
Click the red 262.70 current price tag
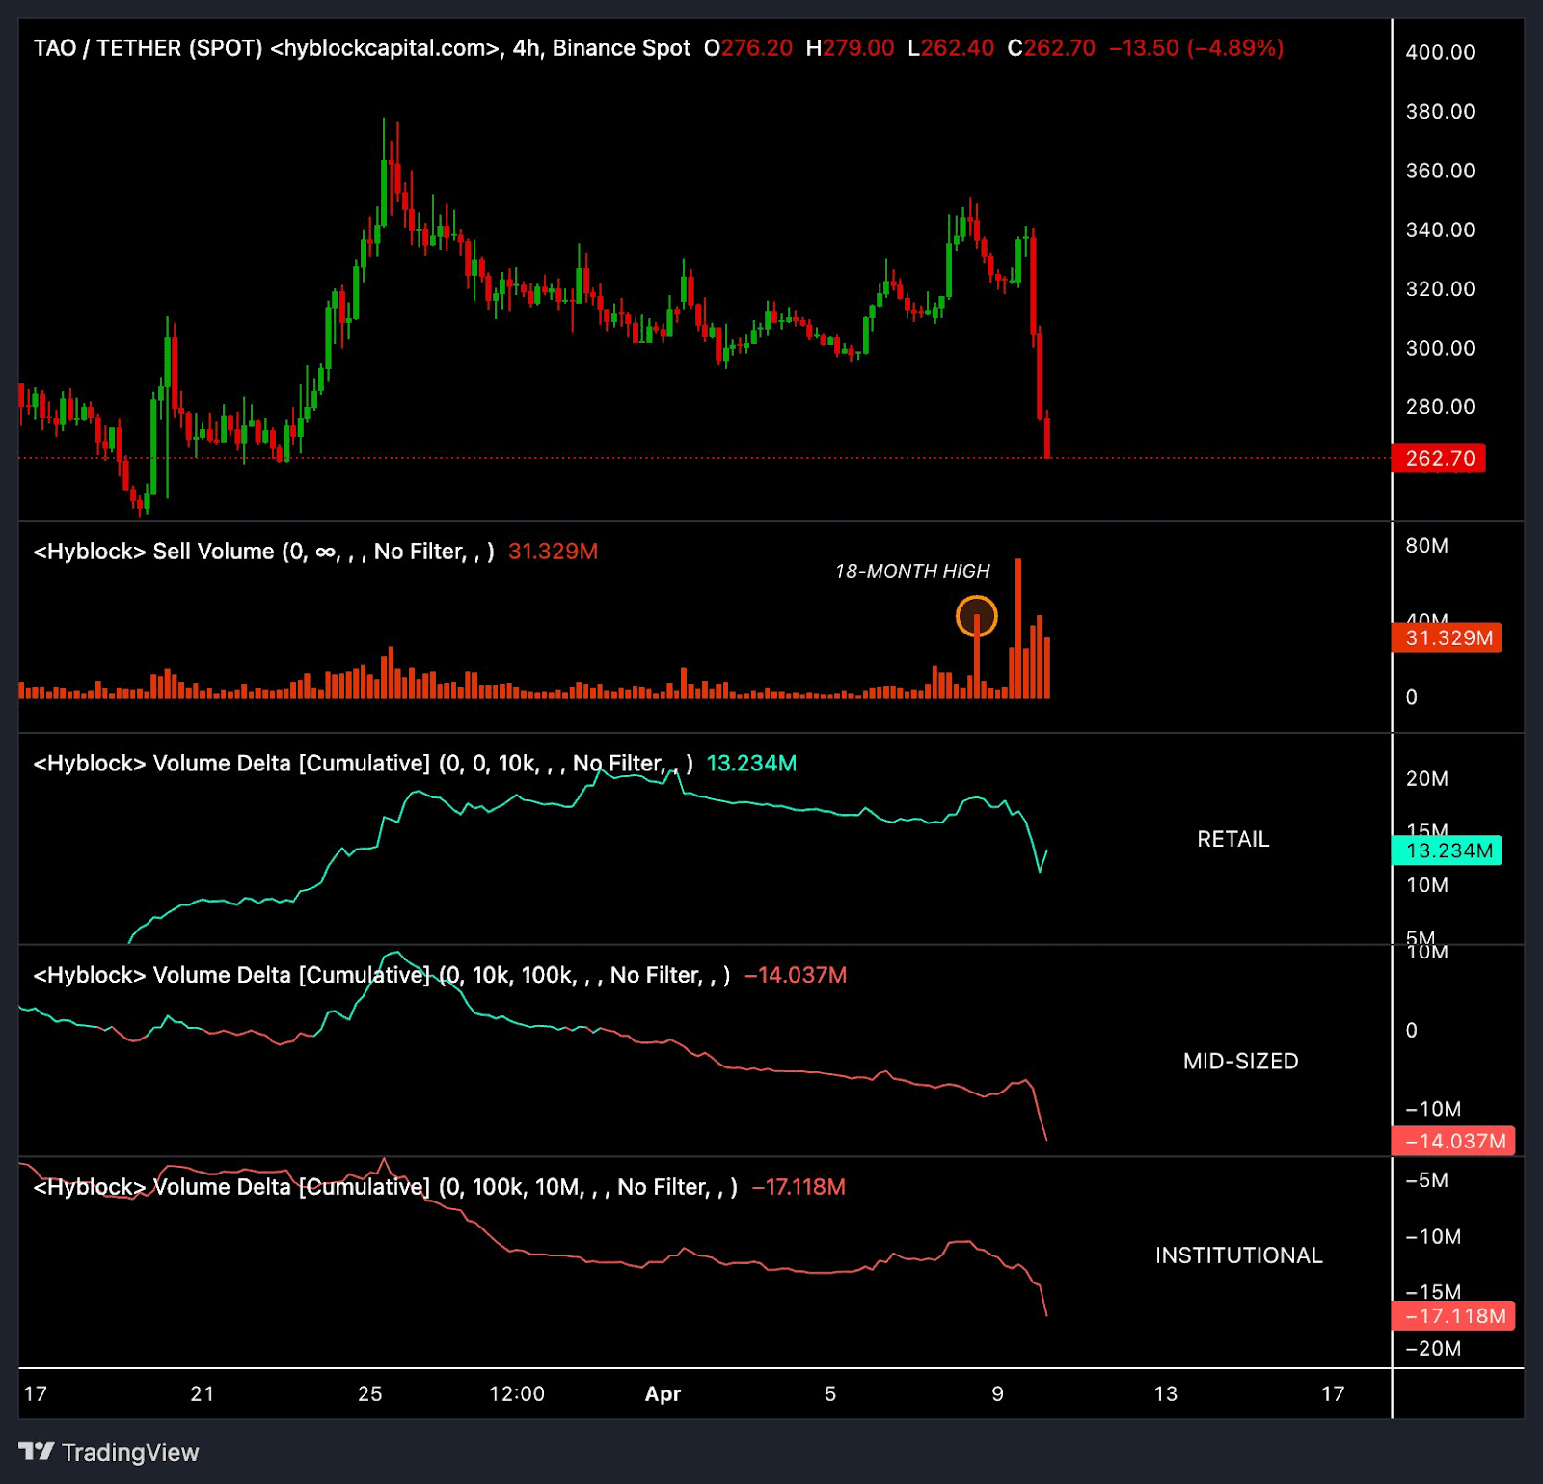pyautogui.click(x=1439, y=458)
